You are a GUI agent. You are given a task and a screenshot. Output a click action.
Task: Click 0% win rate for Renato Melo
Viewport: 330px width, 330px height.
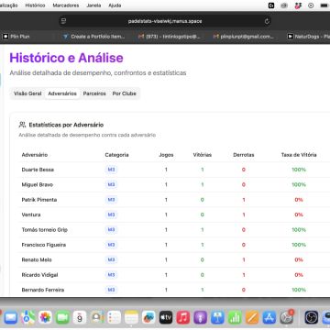pos(299,259)
